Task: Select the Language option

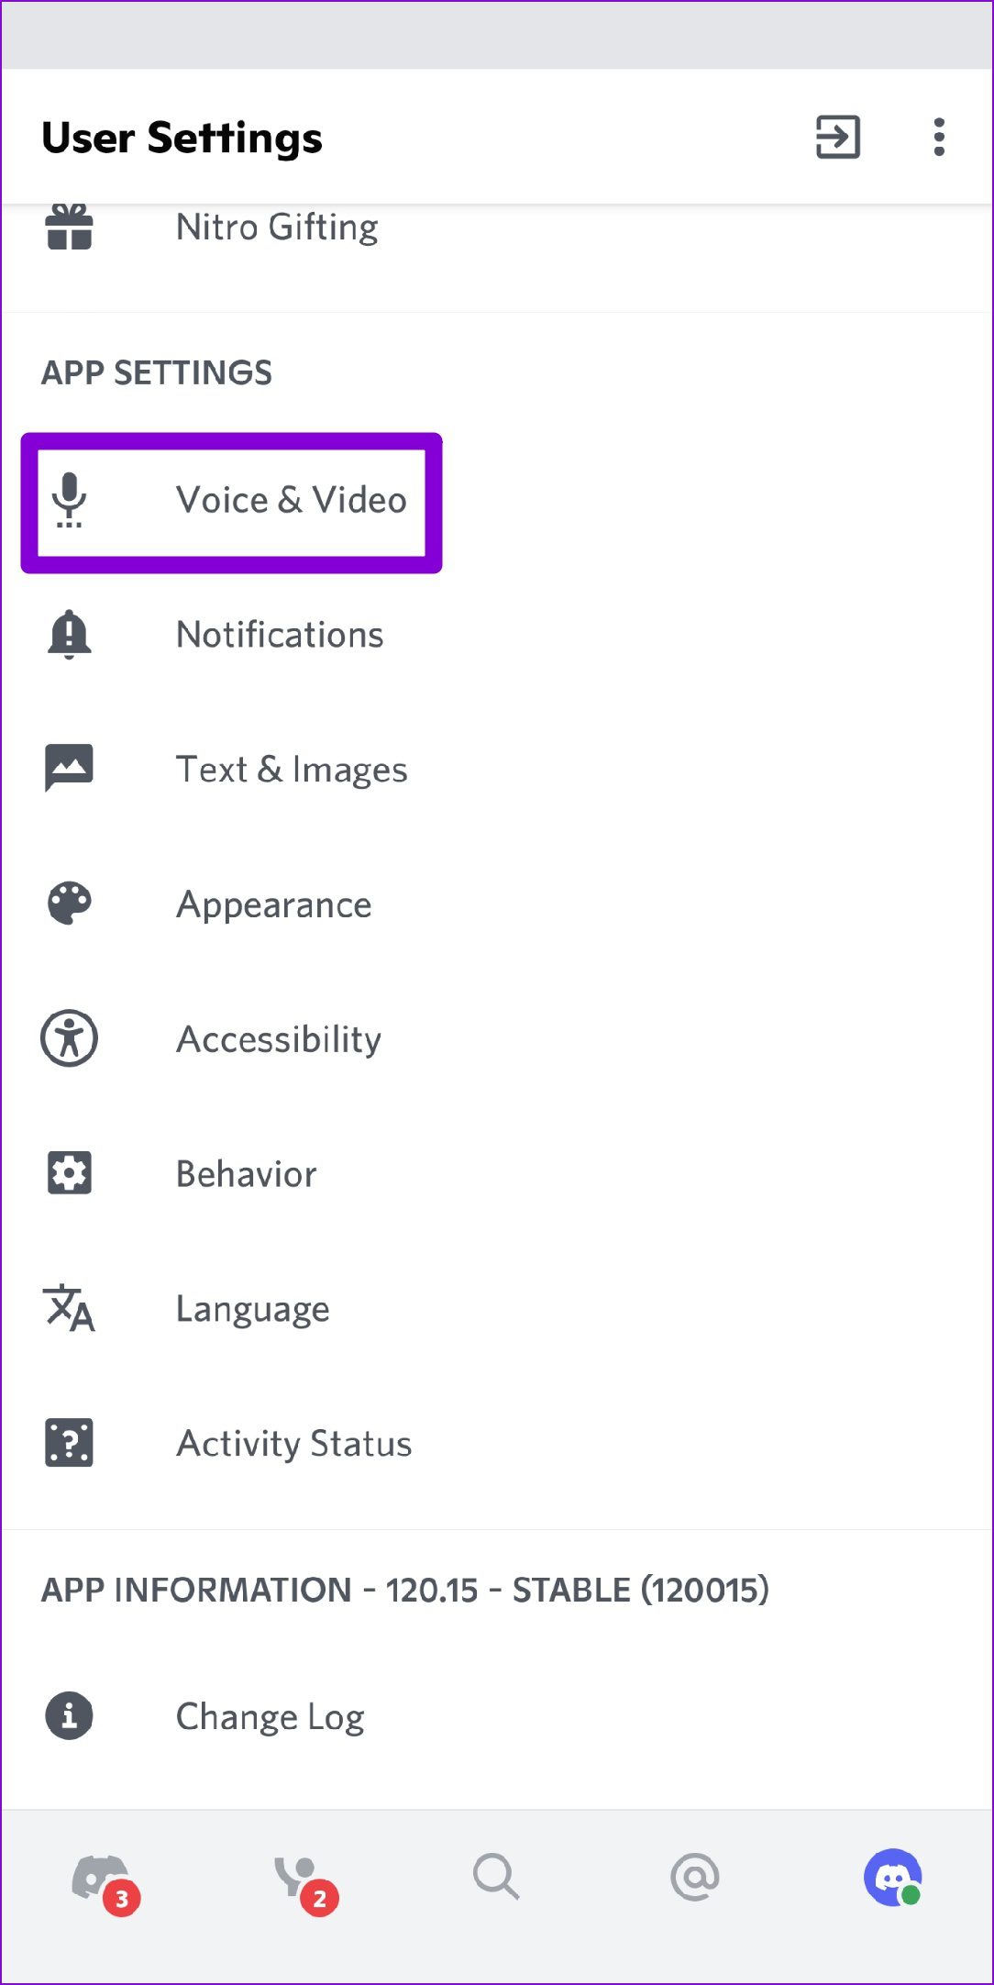Action: tap(253, 1309)
